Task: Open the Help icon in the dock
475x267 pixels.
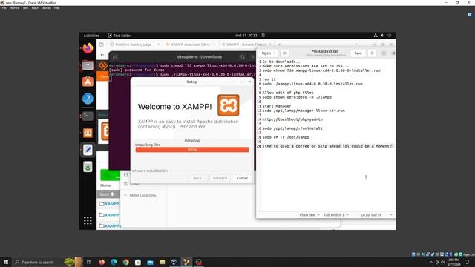Action: 88,99
